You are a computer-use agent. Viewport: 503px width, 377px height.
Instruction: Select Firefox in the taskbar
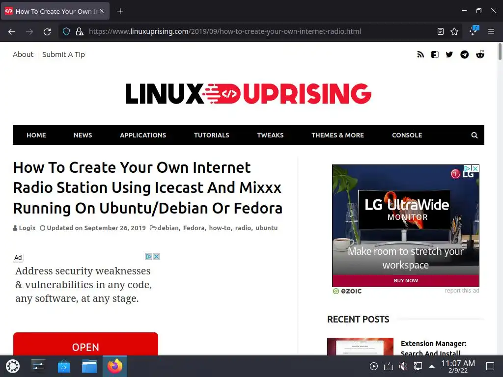115,366
